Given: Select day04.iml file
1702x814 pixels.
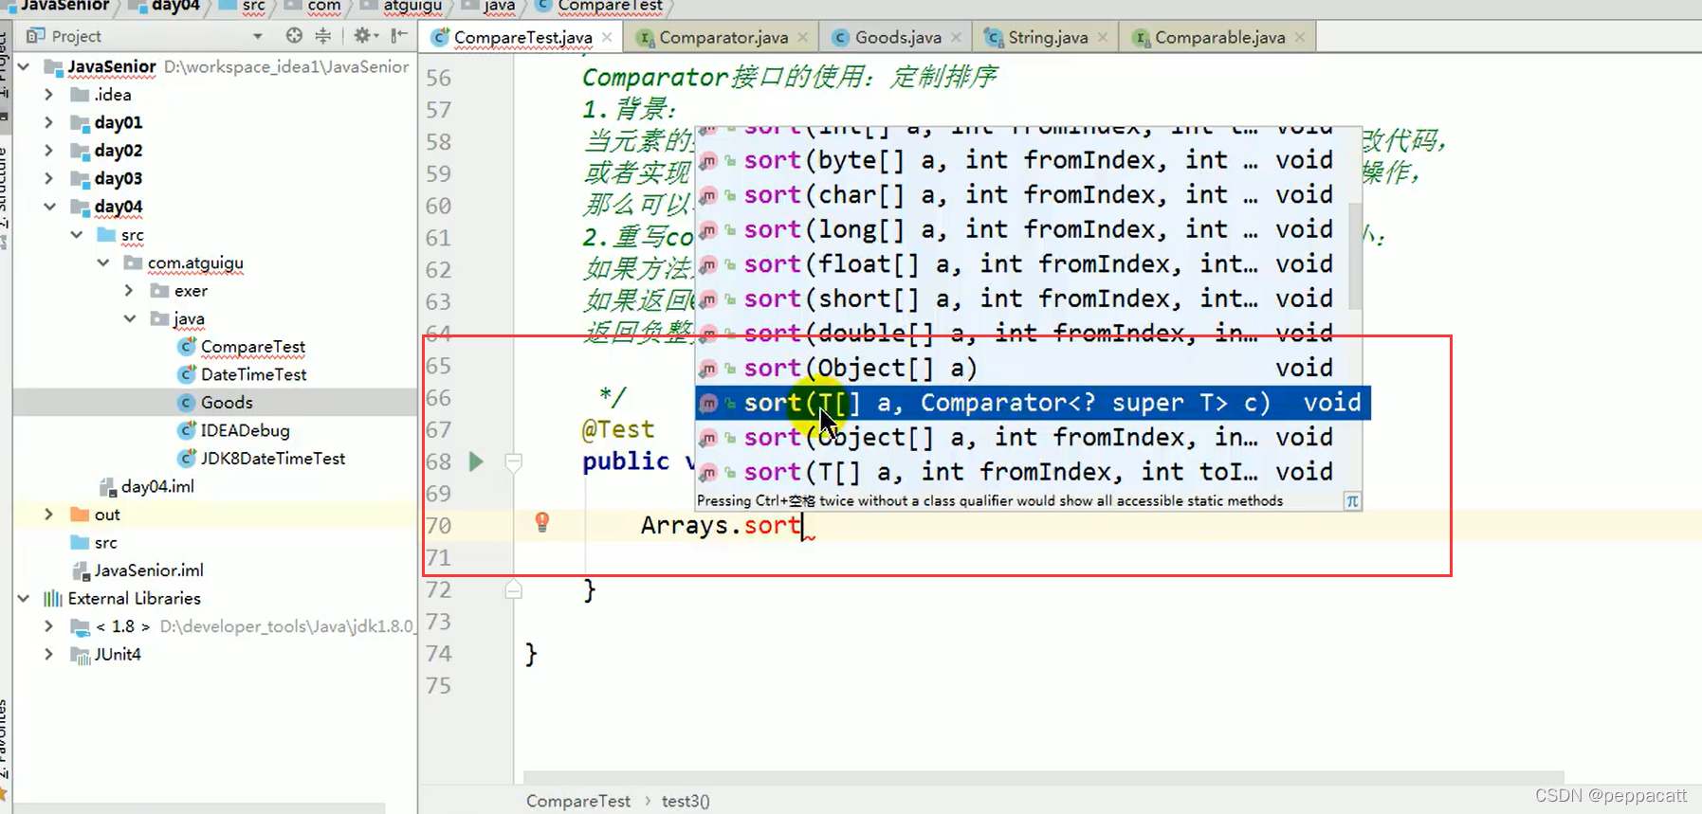Looking at the screenshot, I should point(157,486).
